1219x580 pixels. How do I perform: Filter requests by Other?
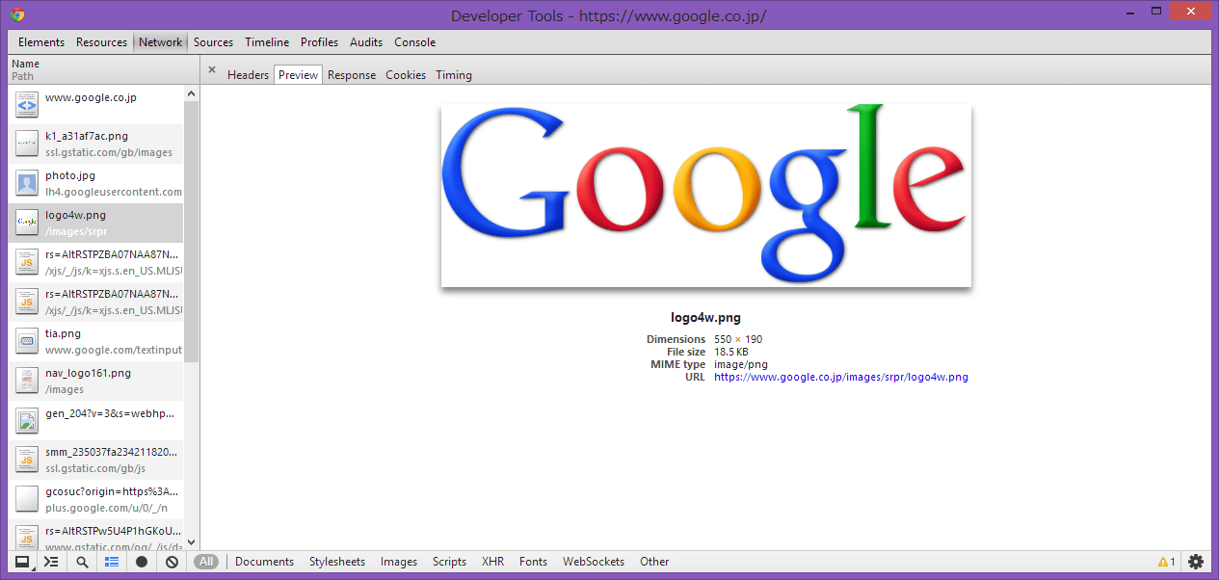[x=654, y=562]
